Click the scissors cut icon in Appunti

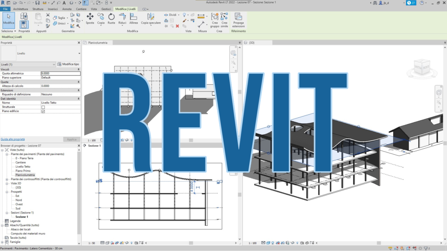[x=48, y=15]
